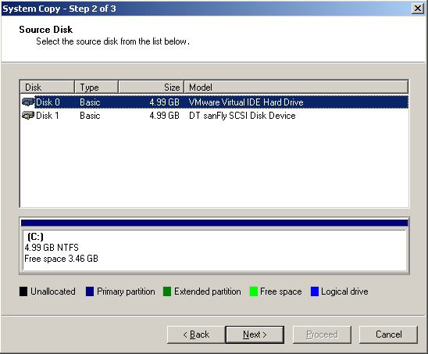The height and width of the screenshot is (354, 428).
Task: Go to the Next step
Action: (x=255, y=334)
